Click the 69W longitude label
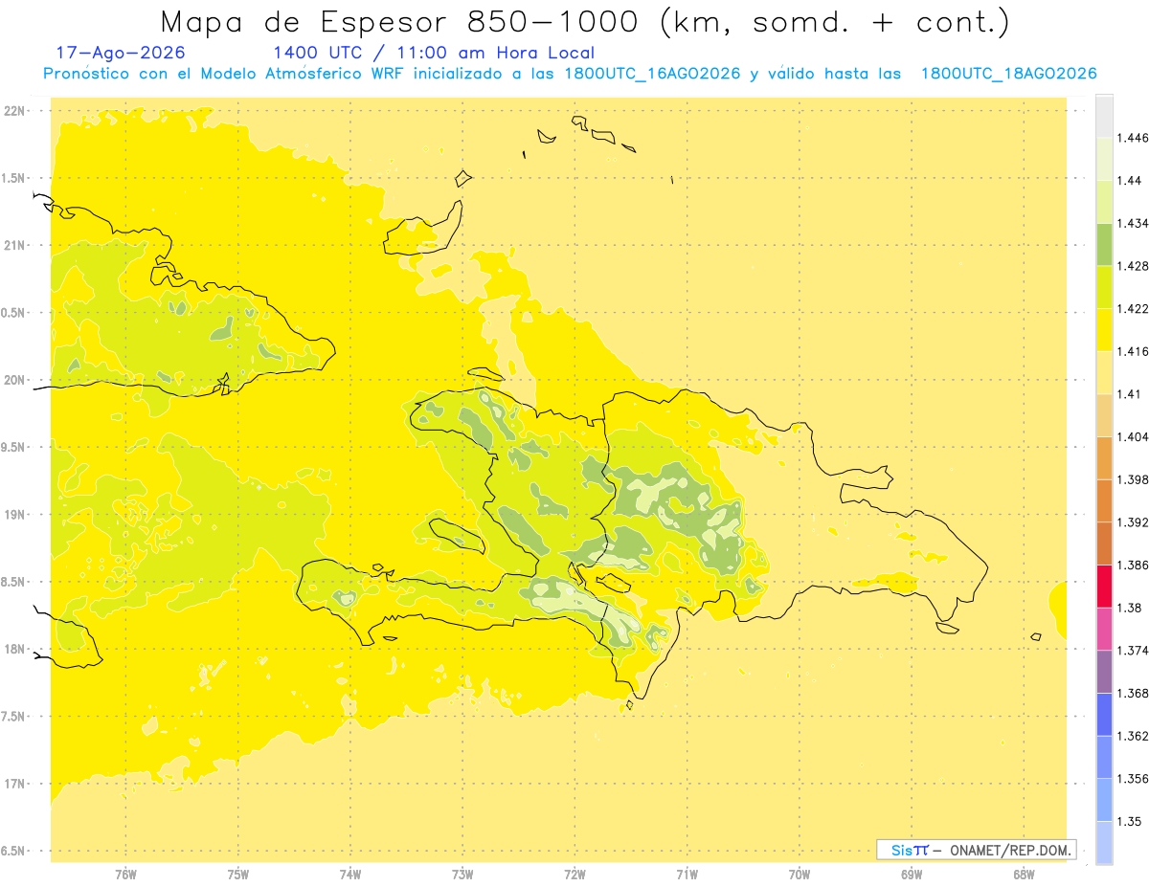Screen dimensions: 1149x887 point(912,875)
